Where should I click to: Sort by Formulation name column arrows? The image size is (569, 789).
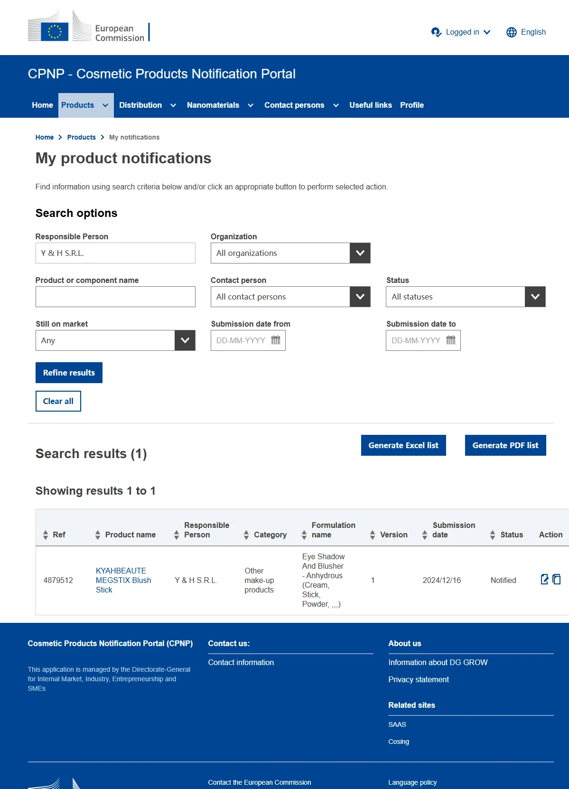304,535
